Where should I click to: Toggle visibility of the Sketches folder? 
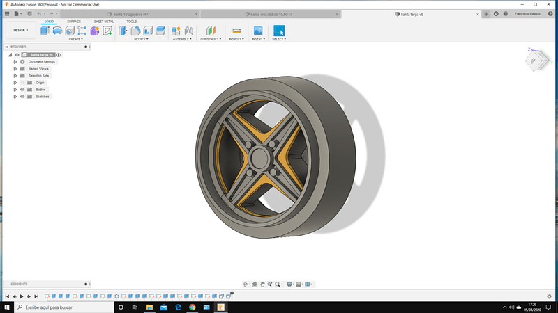coord(22,97)
